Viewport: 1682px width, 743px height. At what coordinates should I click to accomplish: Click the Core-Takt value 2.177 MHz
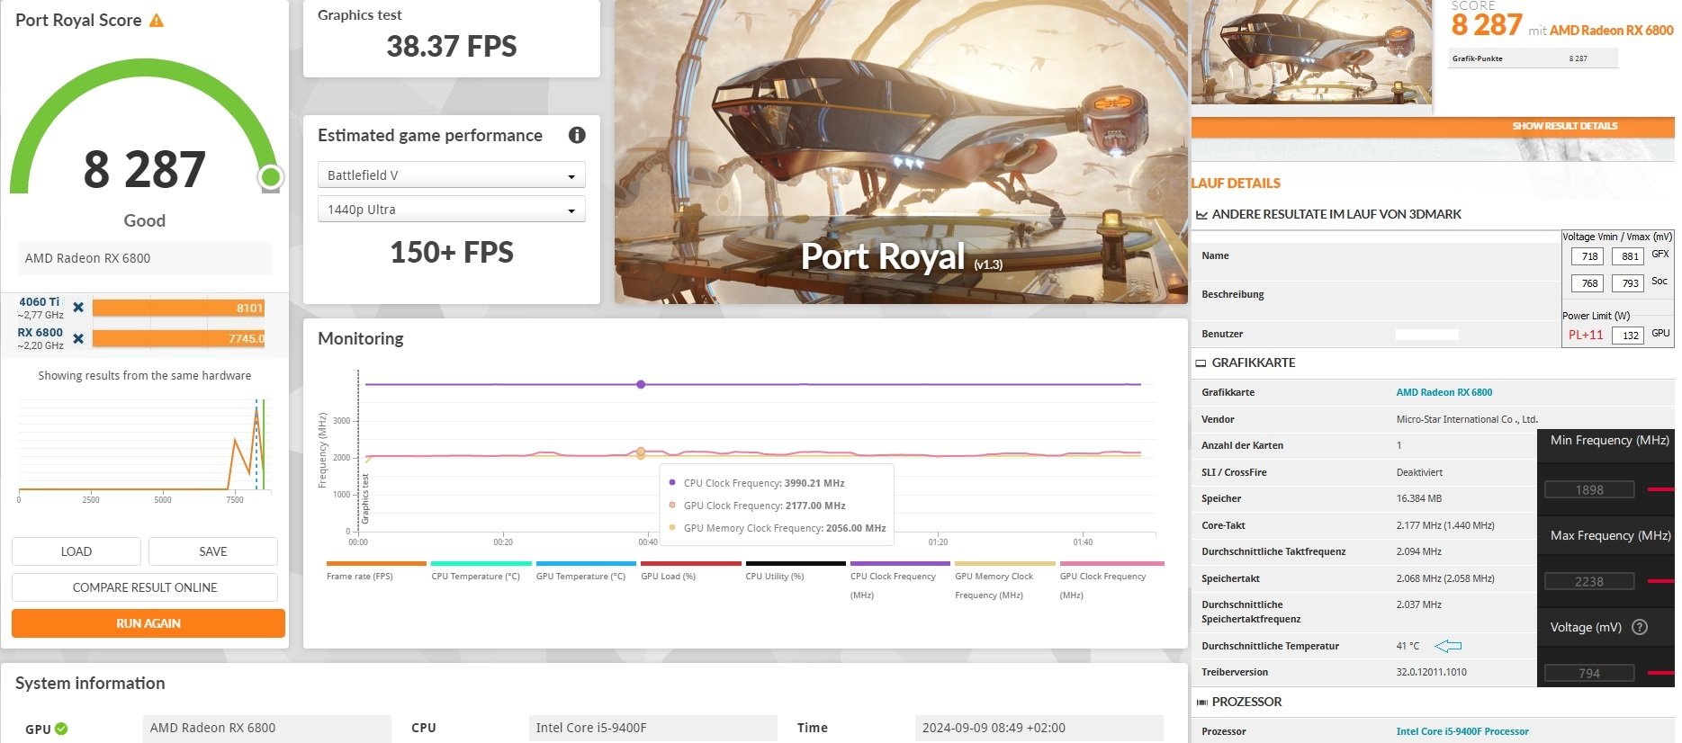click(x=1445, y=525)
